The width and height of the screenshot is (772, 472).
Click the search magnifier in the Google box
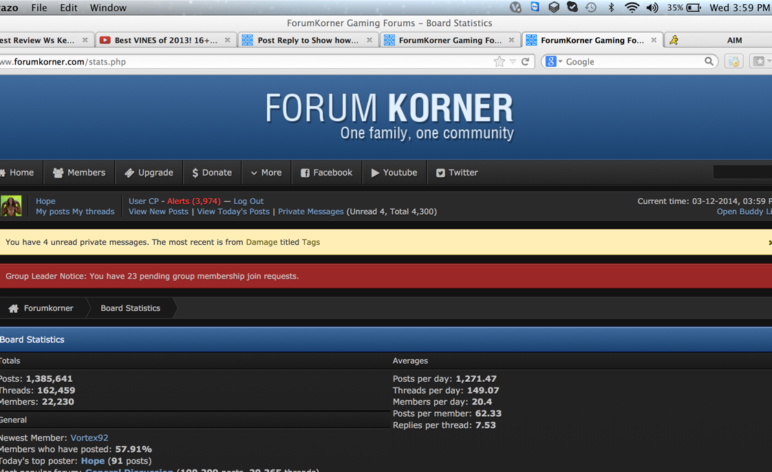tap(709, 61)
